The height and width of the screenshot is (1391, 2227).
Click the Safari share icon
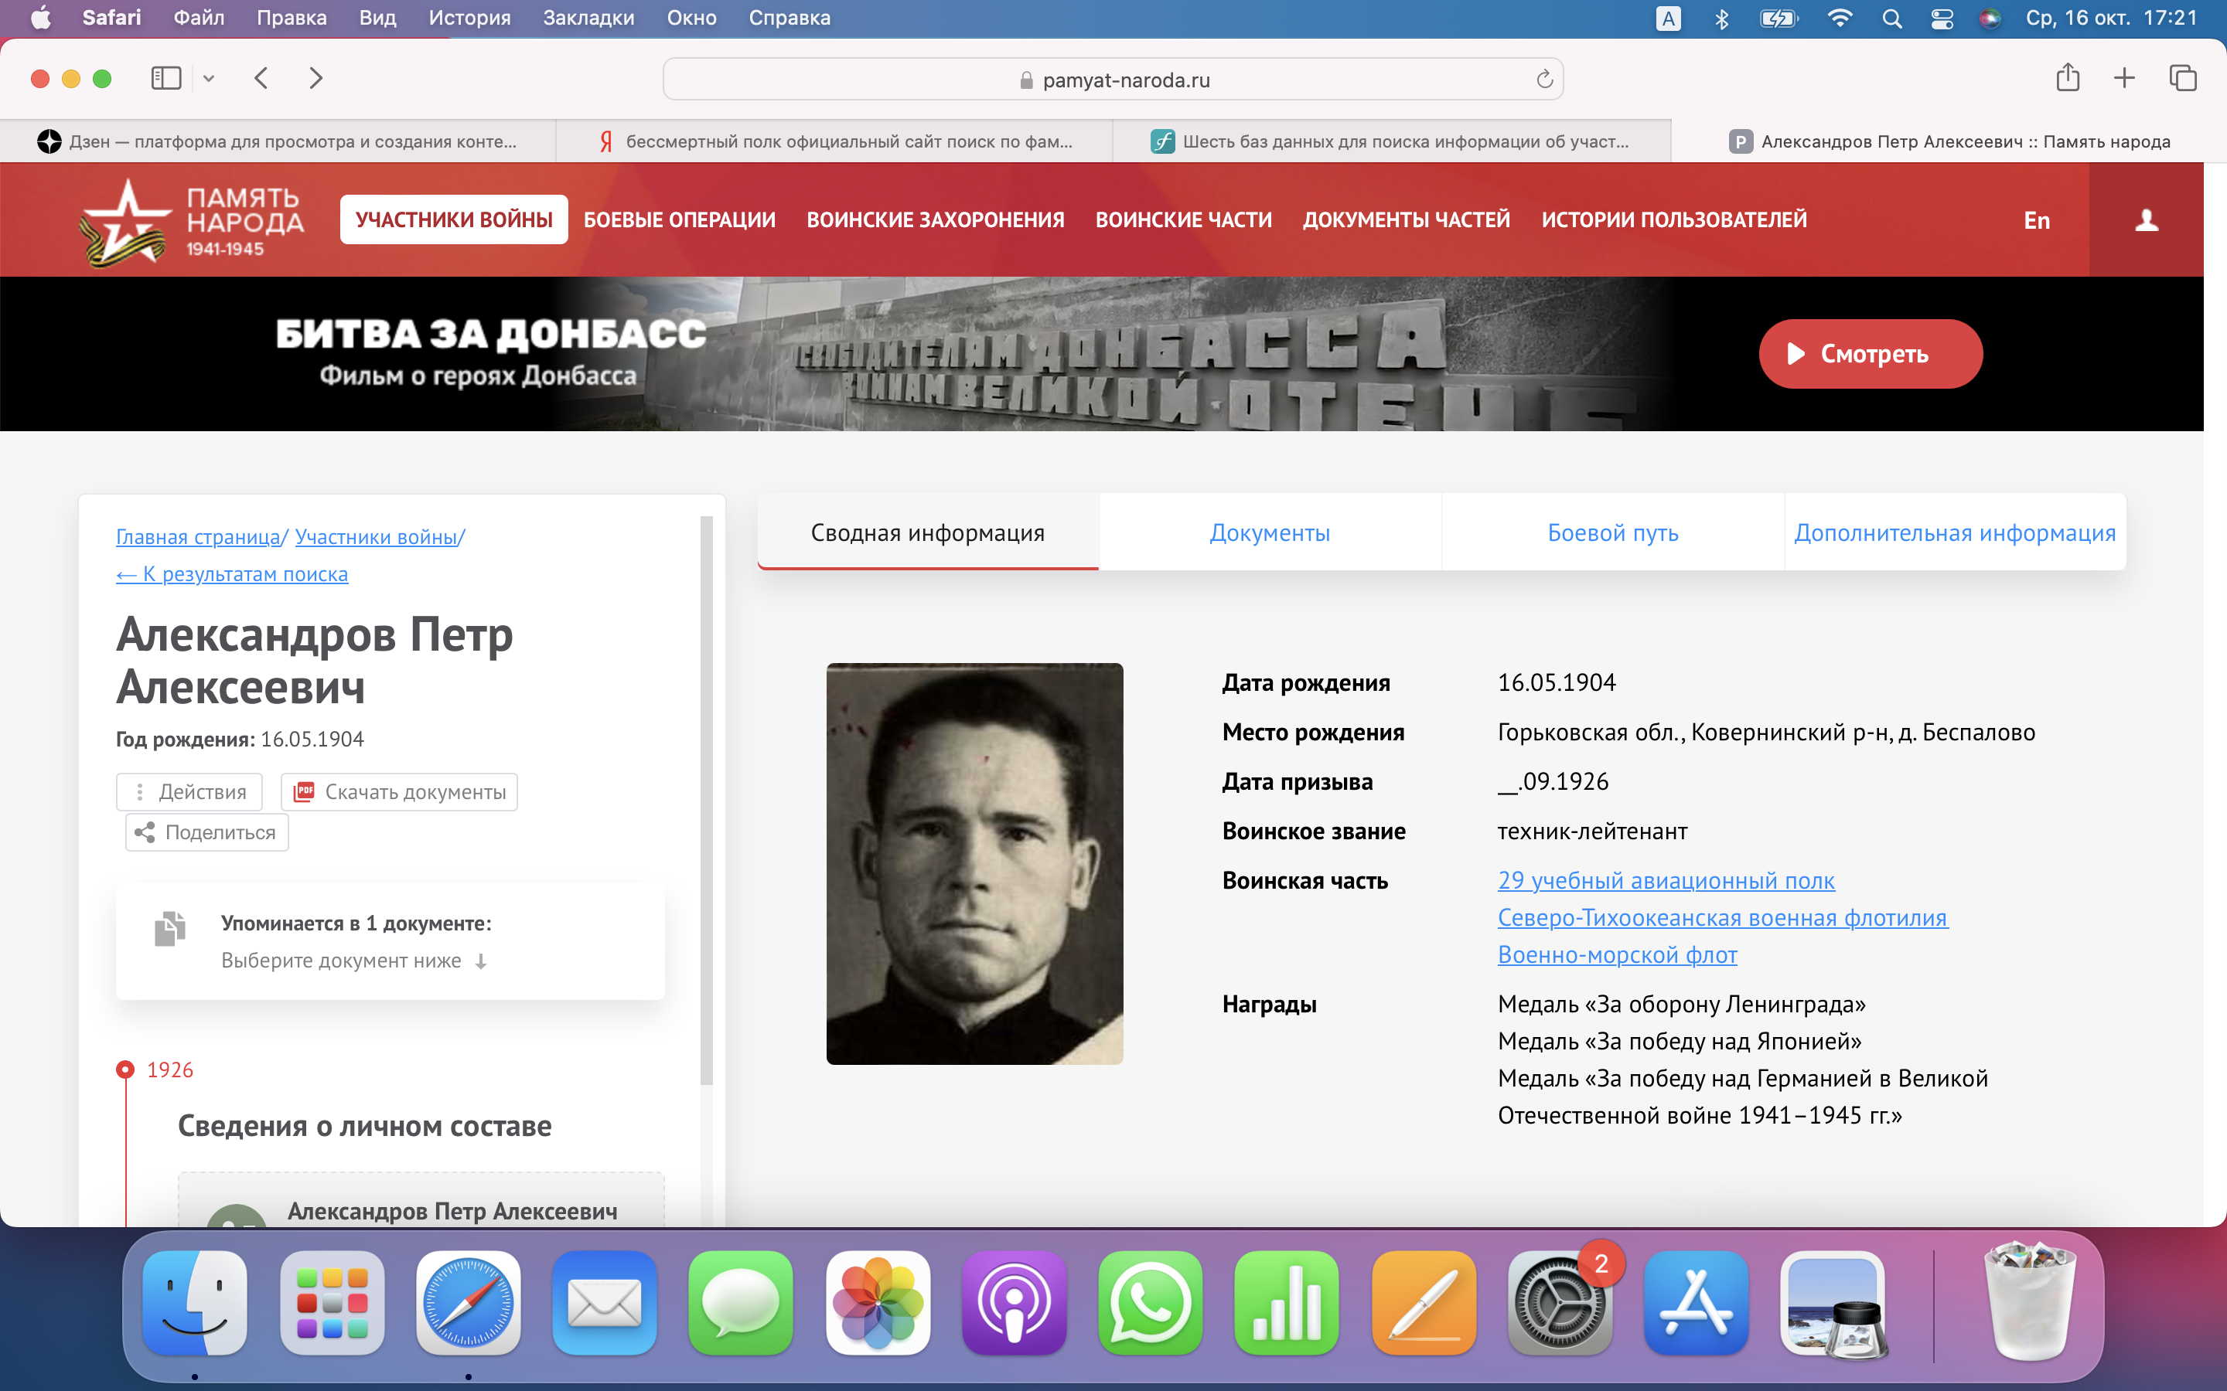click(x=2067, y=78)
